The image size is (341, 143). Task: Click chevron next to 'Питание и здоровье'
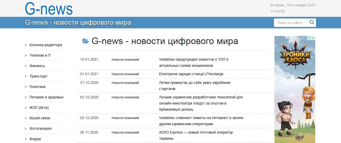click(x=26, y=97)
